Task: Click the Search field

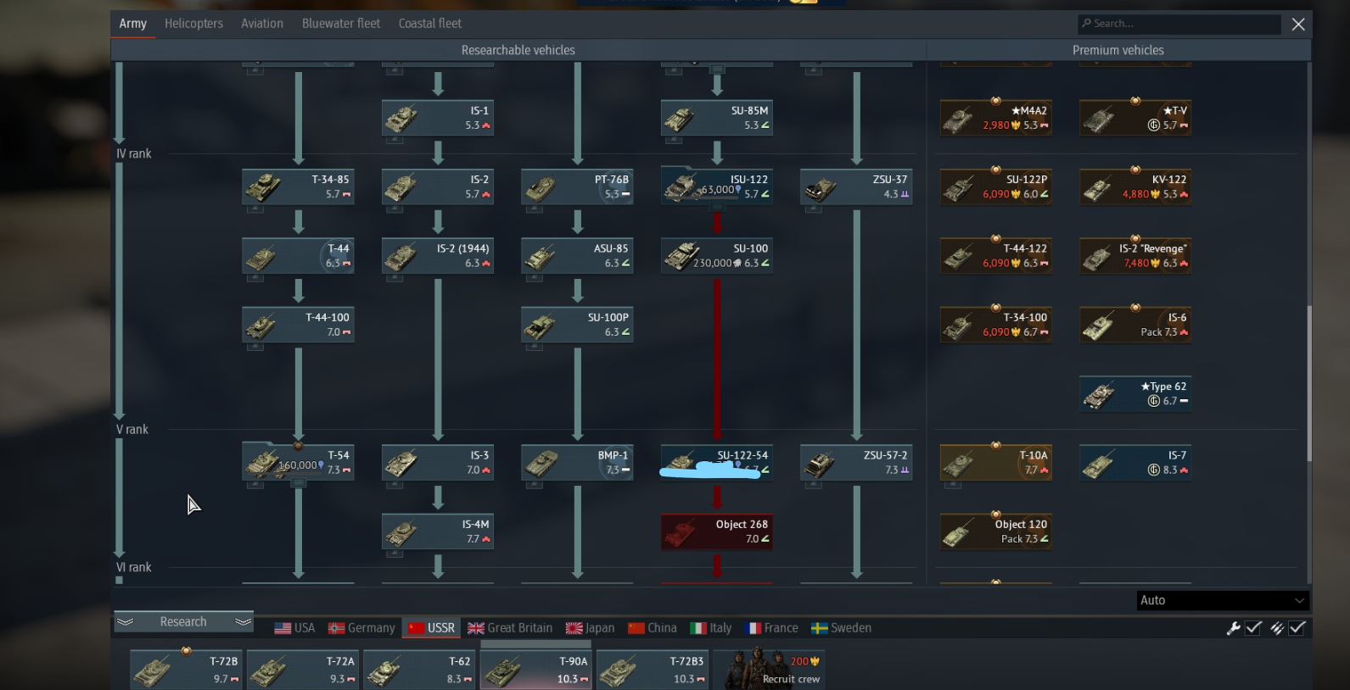Action: click(x=1179, y=24)
